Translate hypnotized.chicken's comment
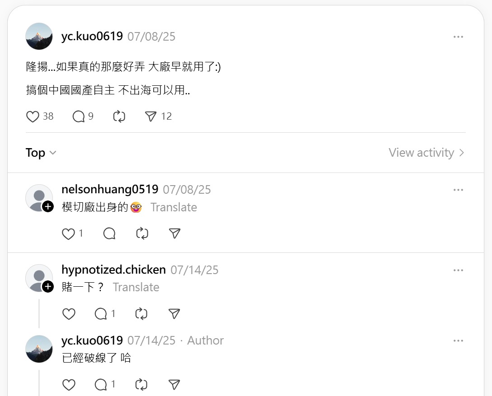 136,287
